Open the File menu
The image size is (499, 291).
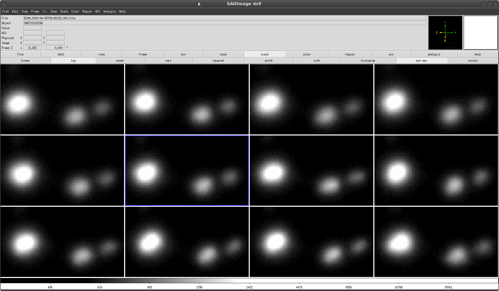pyautogui.click(x=5, y=11)
